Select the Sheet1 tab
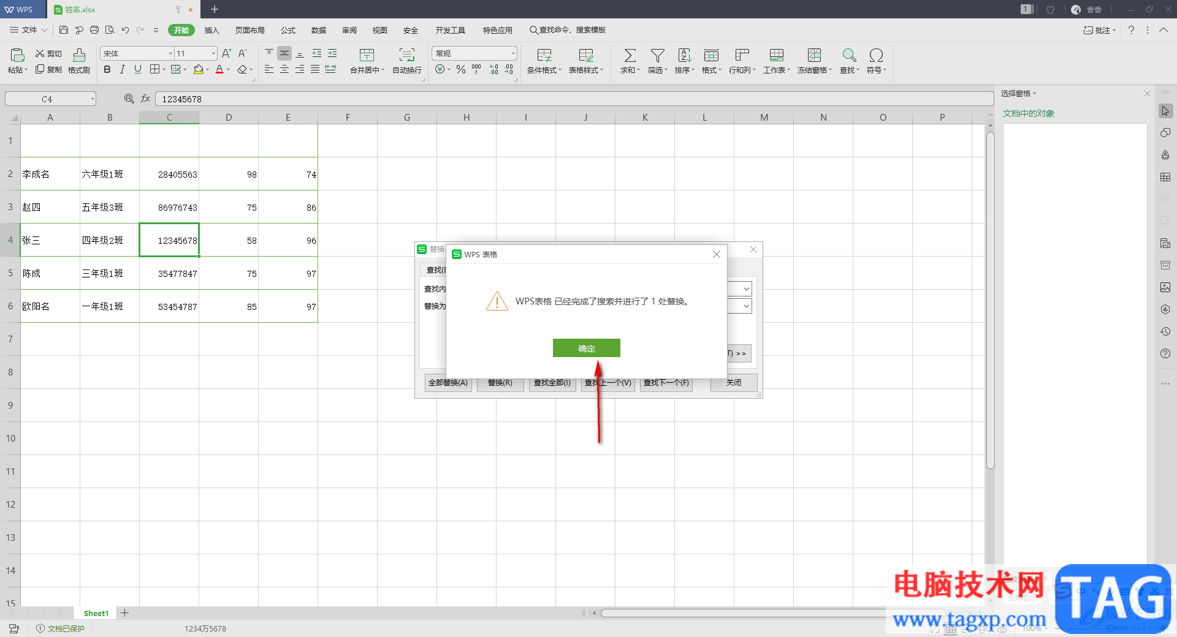The width and height of the screenshot is (1177, 637). tap(96, 613)
